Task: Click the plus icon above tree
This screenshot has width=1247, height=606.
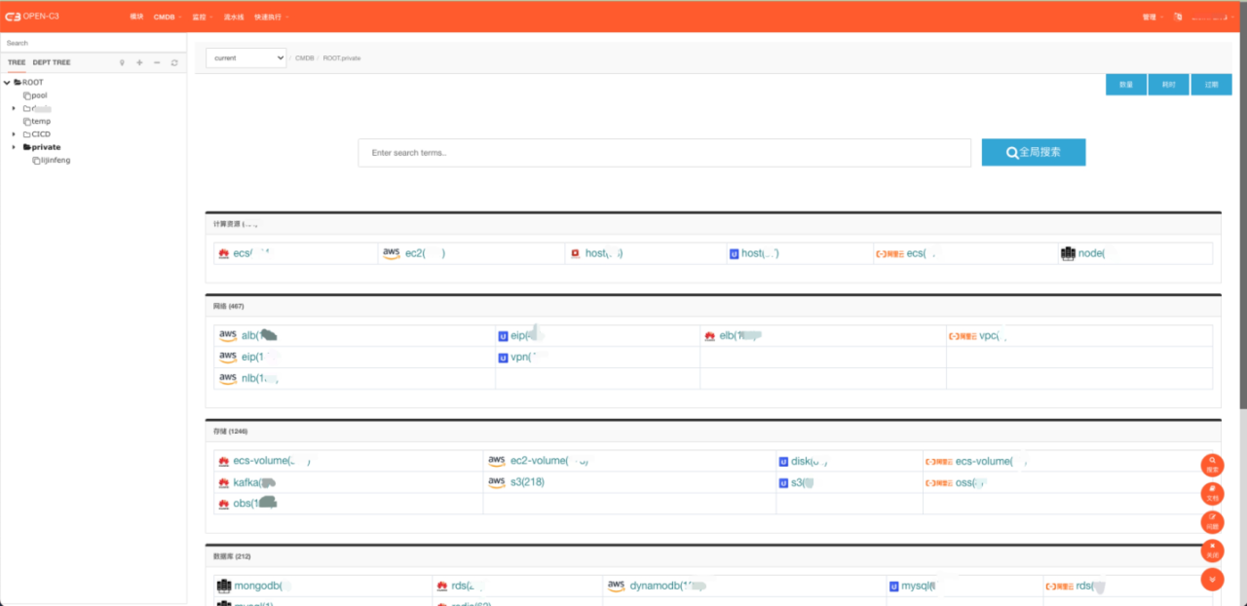Action: tap(140, 62)
